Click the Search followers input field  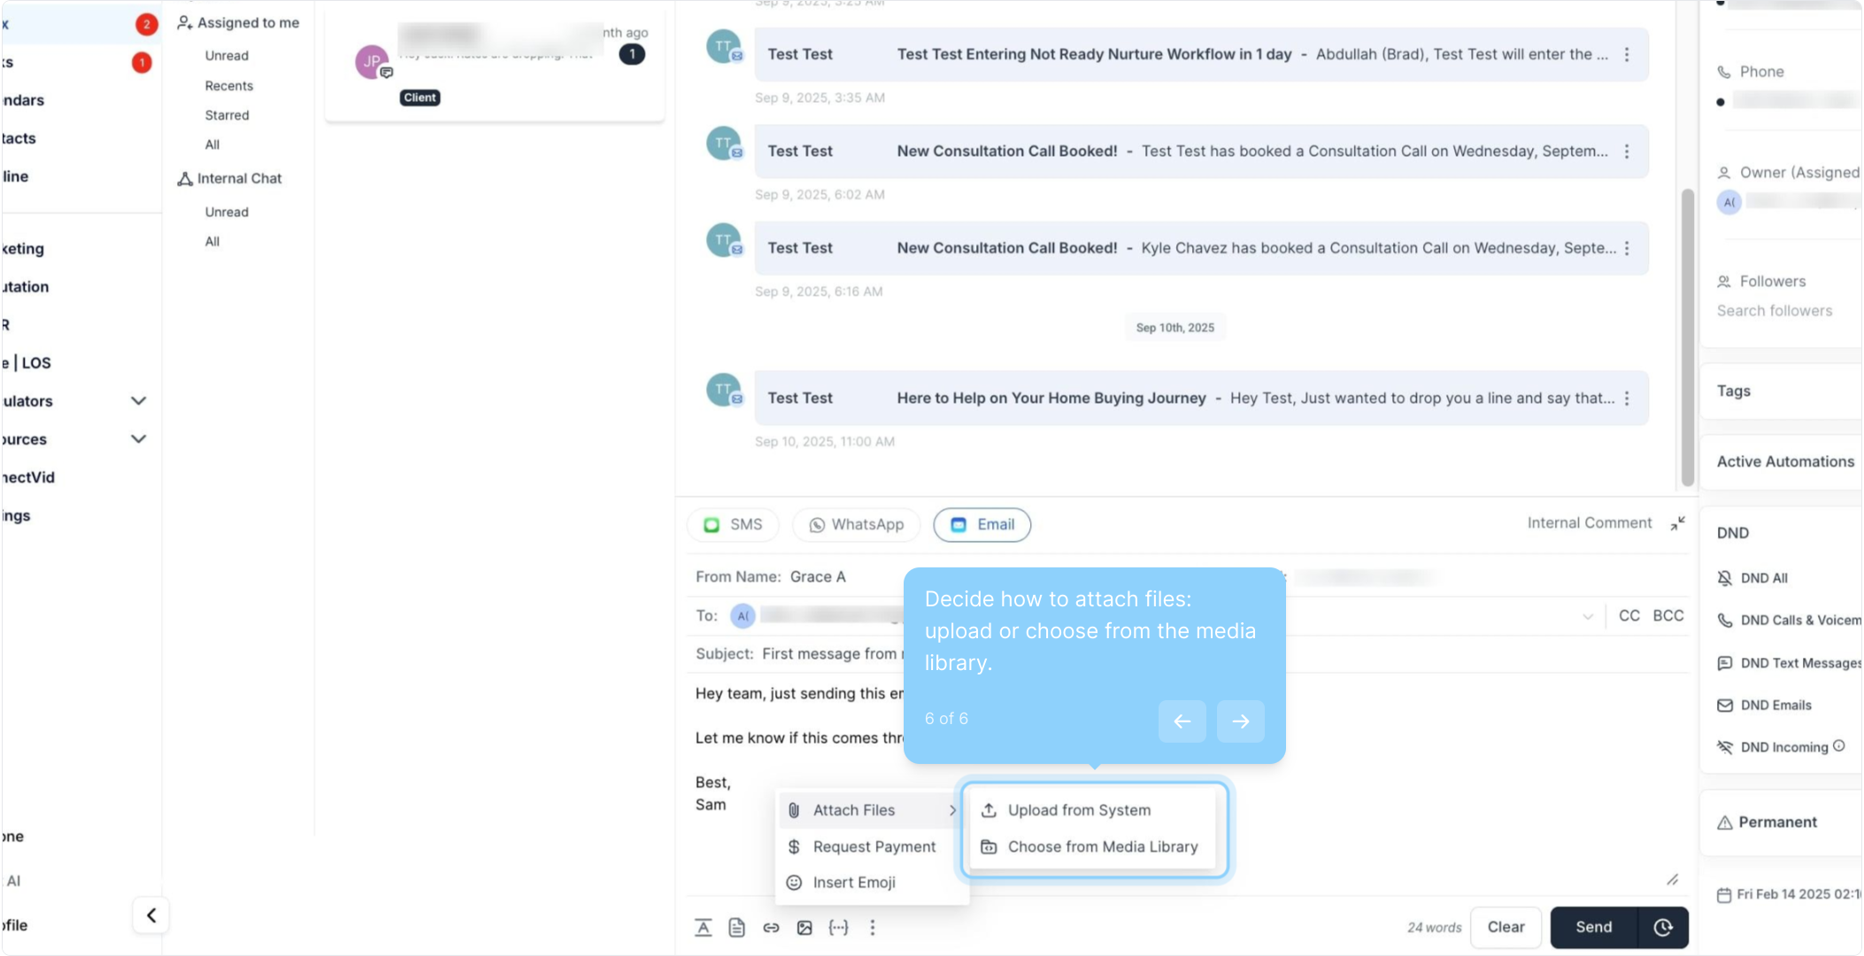pyautogui.click(x=1775, y=311)
